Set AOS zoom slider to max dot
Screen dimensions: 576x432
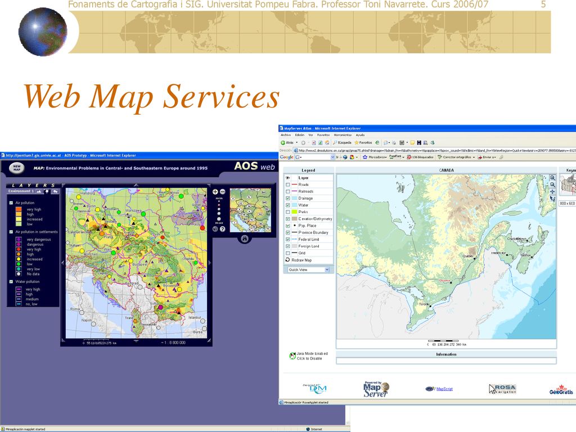tap(219, 219)
